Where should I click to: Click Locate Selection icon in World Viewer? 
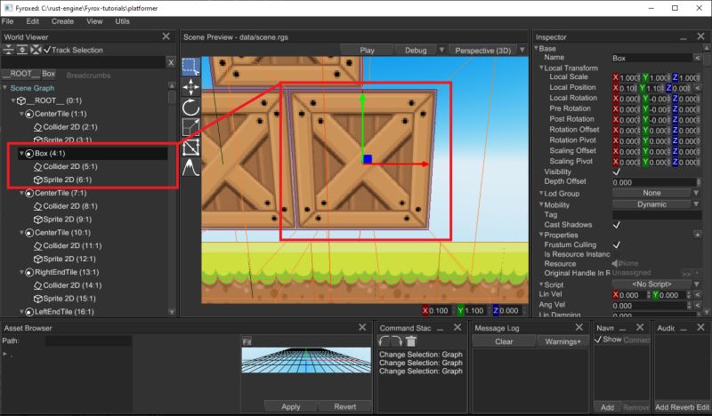[x=36, y=50]
